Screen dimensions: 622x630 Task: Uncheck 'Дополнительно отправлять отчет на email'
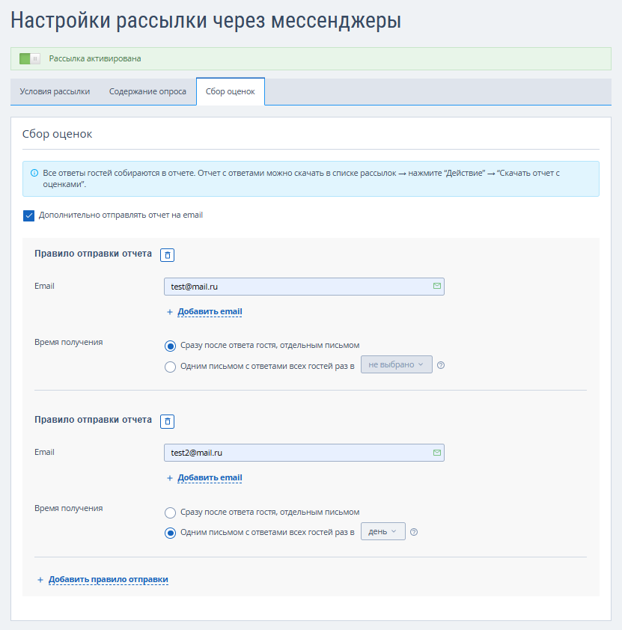pyautogui.click(x=28, y=215)
